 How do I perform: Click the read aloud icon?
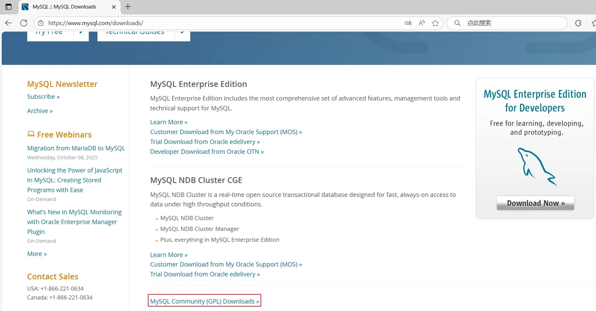point(421,23)
